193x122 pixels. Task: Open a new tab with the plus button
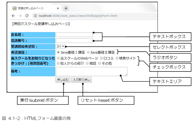[66, 8]
